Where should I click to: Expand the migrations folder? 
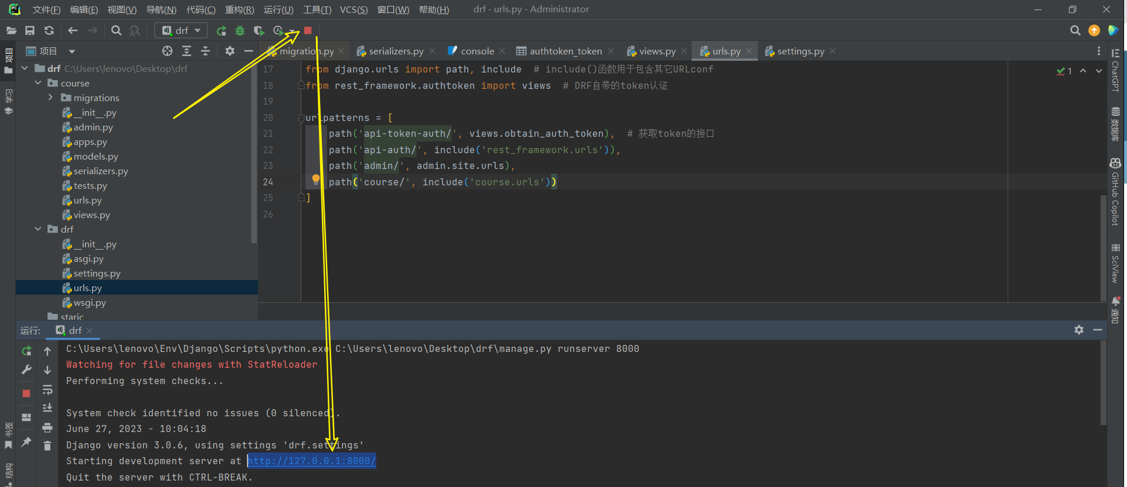(x=50, y=98)
